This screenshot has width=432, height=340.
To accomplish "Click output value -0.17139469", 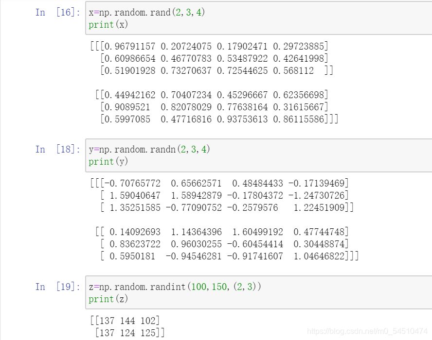I will (317, 183).
